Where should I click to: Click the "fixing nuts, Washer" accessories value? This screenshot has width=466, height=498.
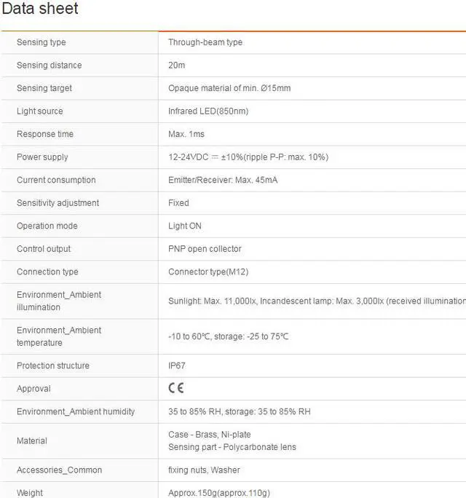[204, 470]
